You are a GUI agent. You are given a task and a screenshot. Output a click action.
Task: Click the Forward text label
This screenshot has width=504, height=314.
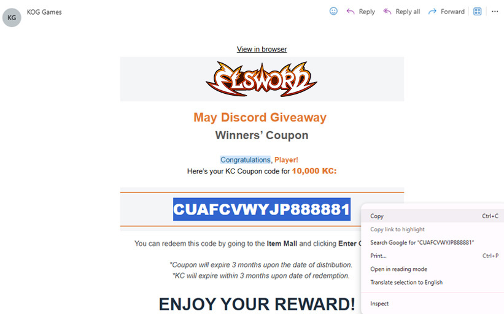pyautogui.click(x=452, y=12)
